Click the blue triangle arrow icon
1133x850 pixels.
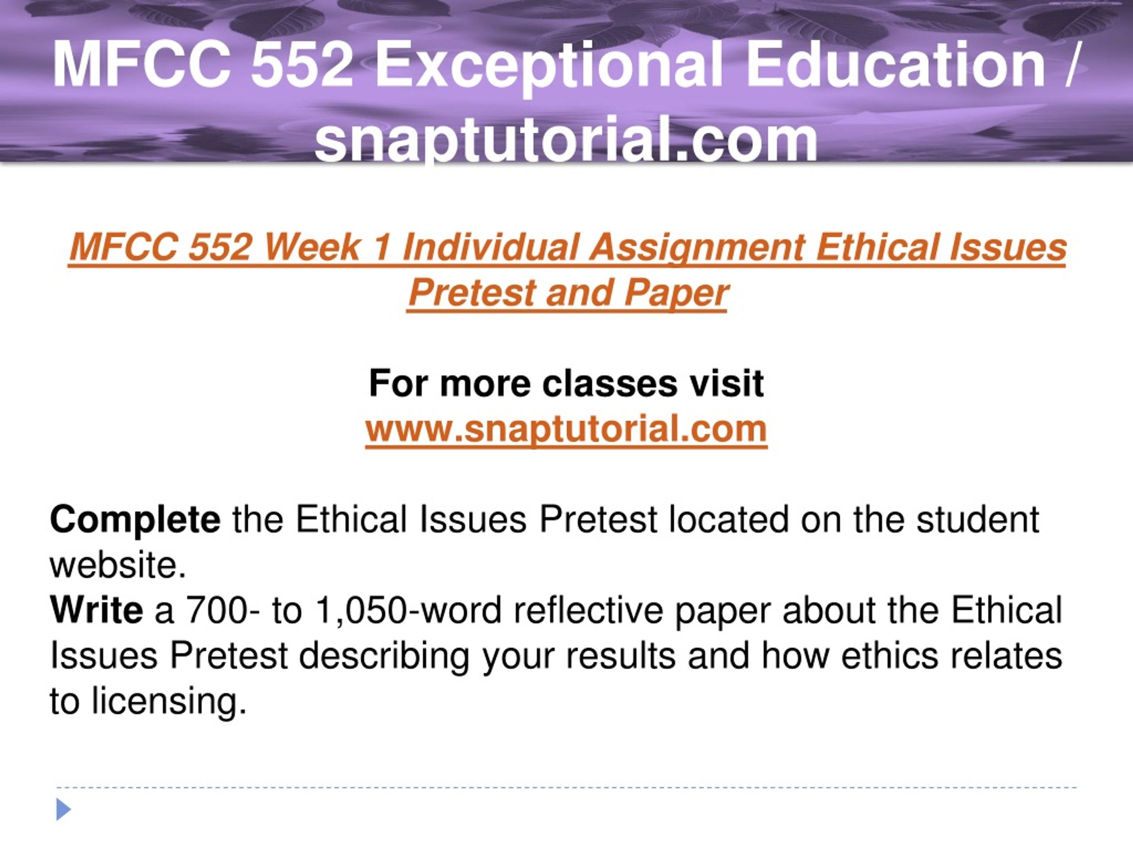tap(63, 809)
